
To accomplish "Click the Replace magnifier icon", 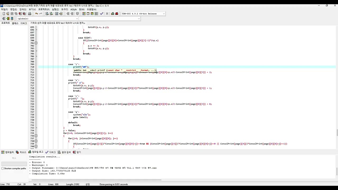I will 51,14.
